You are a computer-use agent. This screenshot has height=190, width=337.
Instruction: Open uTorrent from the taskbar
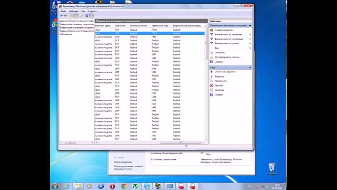point(135,186)
